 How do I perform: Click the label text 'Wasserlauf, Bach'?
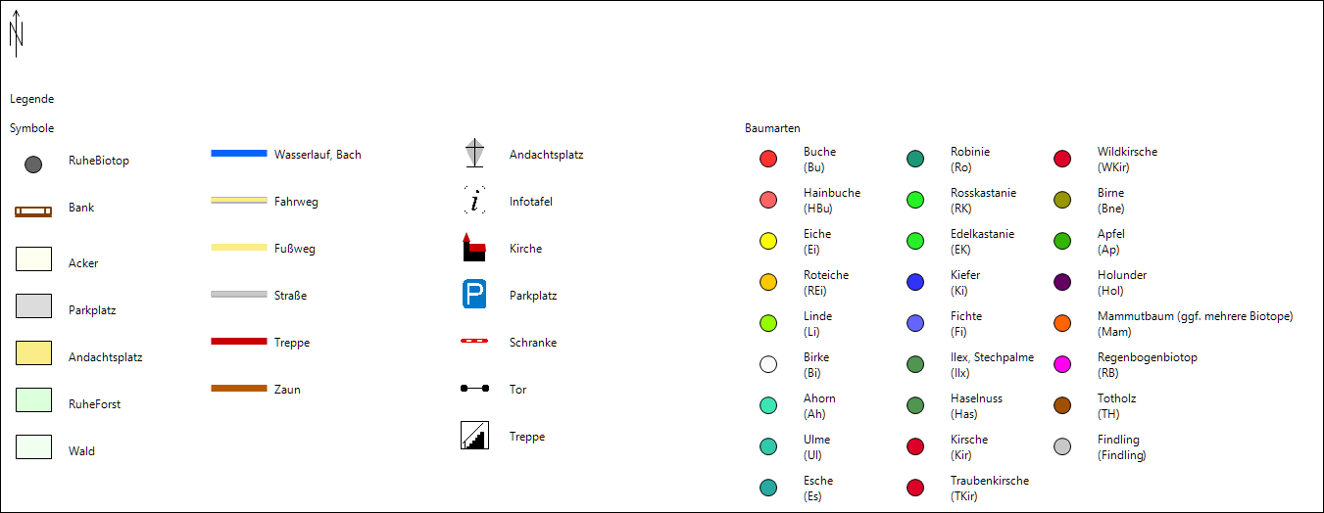tap(318, 155)
